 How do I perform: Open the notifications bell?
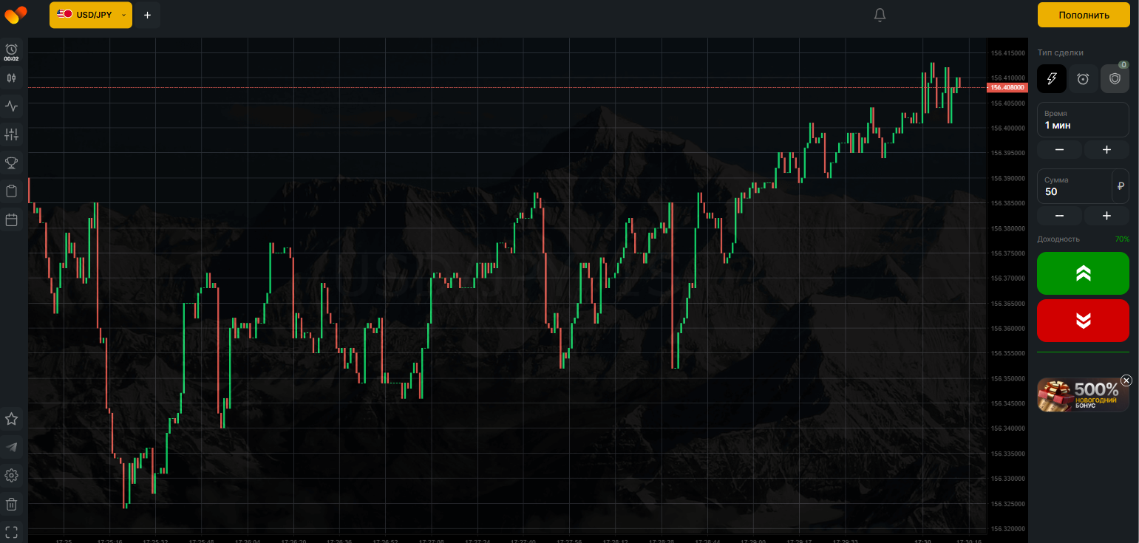click(x=880, y=15)
